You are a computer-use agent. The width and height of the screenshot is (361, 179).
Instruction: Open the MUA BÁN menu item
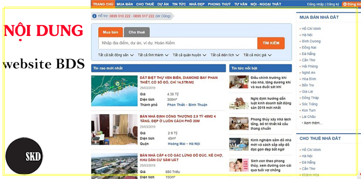125,4
